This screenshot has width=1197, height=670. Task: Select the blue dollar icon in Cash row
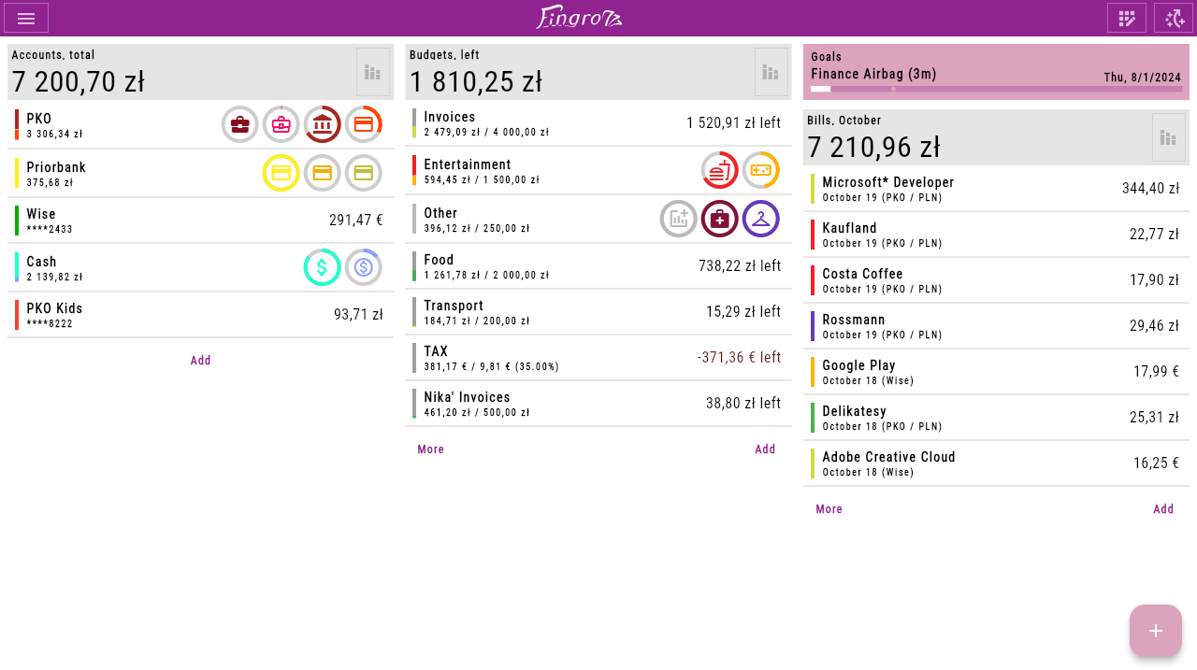364,267
